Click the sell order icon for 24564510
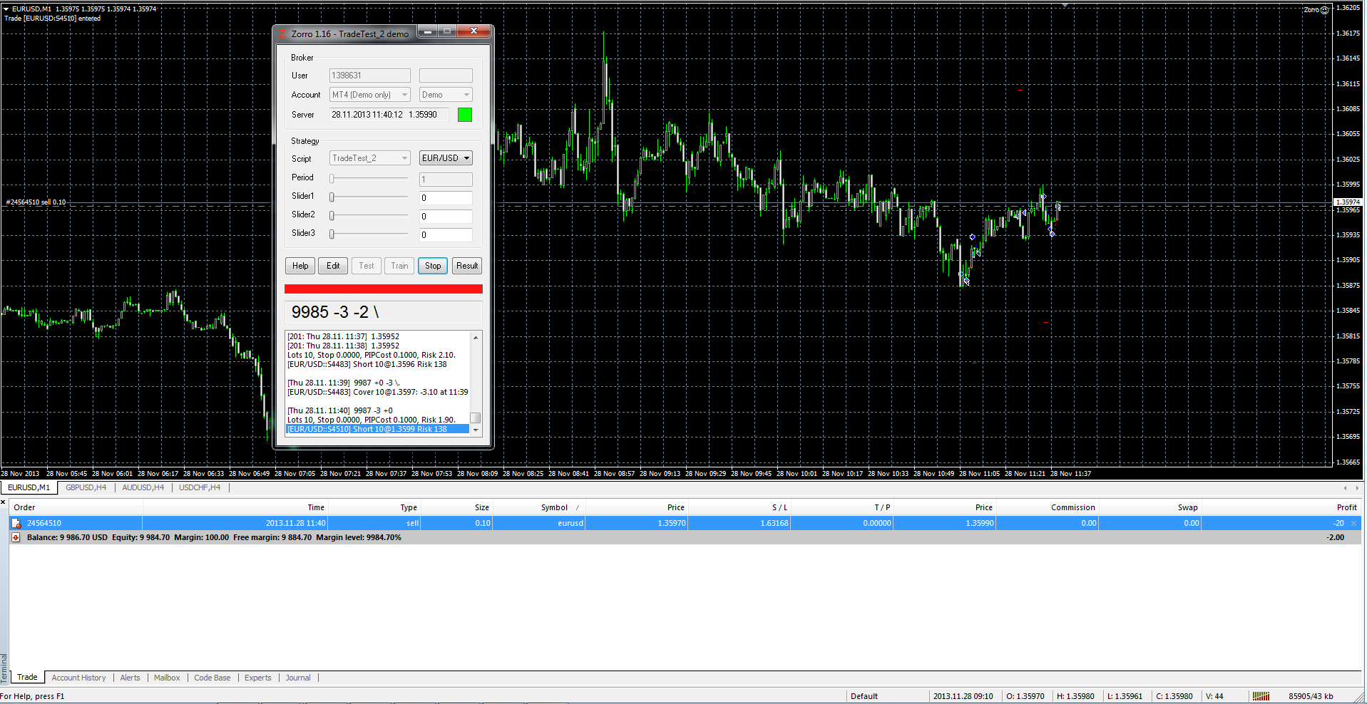Viewport: 1367px width, 704px height. [16, 523]
